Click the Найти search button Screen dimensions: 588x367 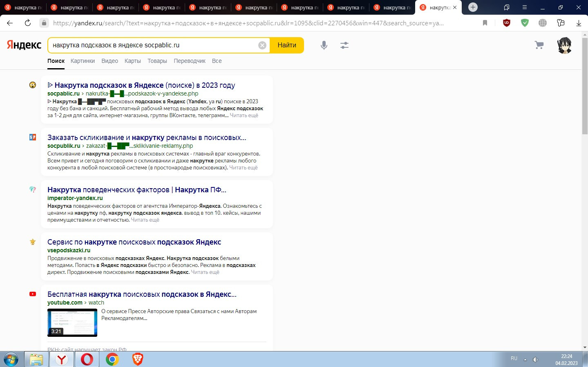tap(287, 45)
